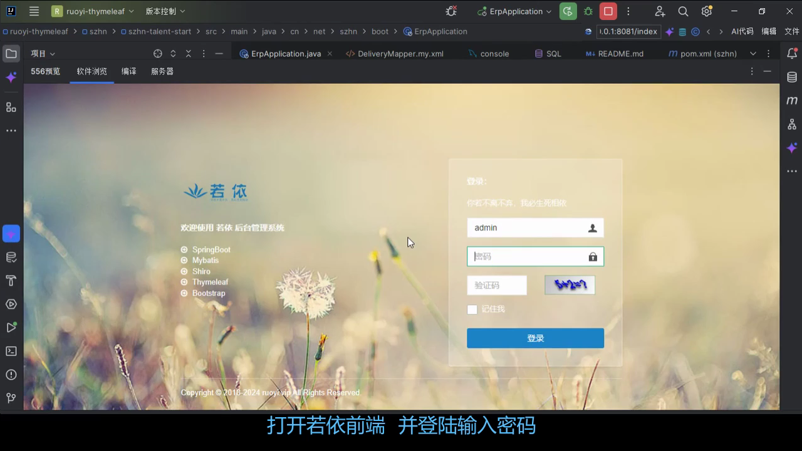The height and width of the screenshot is (451, 802).
Task: Open the ErpApplication run configuration dropdown
Action: (514, 11)
